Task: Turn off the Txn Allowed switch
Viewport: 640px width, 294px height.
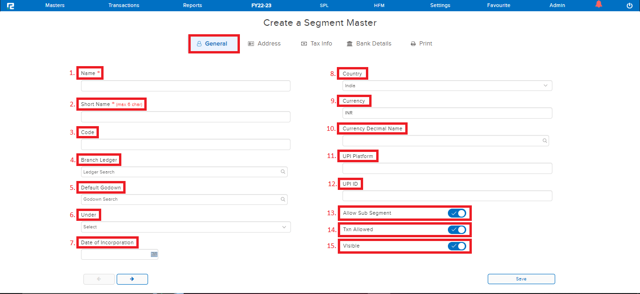Action: (457, 229)
